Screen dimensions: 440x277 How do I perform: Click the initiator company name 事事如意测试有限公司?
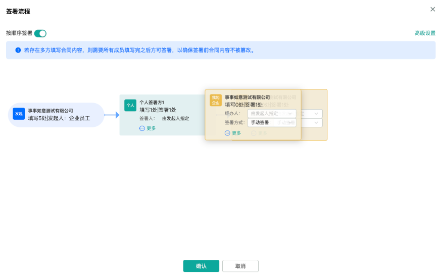tap(51, 111)
